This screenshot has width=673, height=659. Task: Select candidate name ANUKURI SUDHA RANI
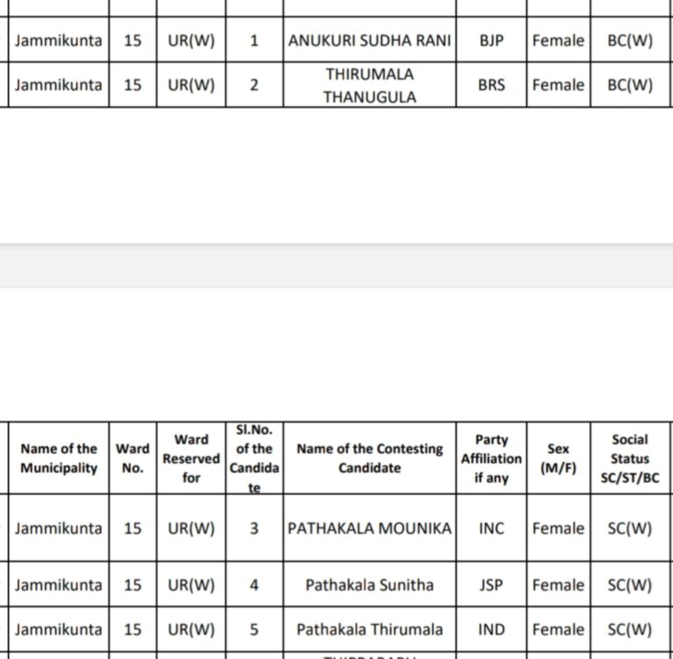click(x=370, y=40)
